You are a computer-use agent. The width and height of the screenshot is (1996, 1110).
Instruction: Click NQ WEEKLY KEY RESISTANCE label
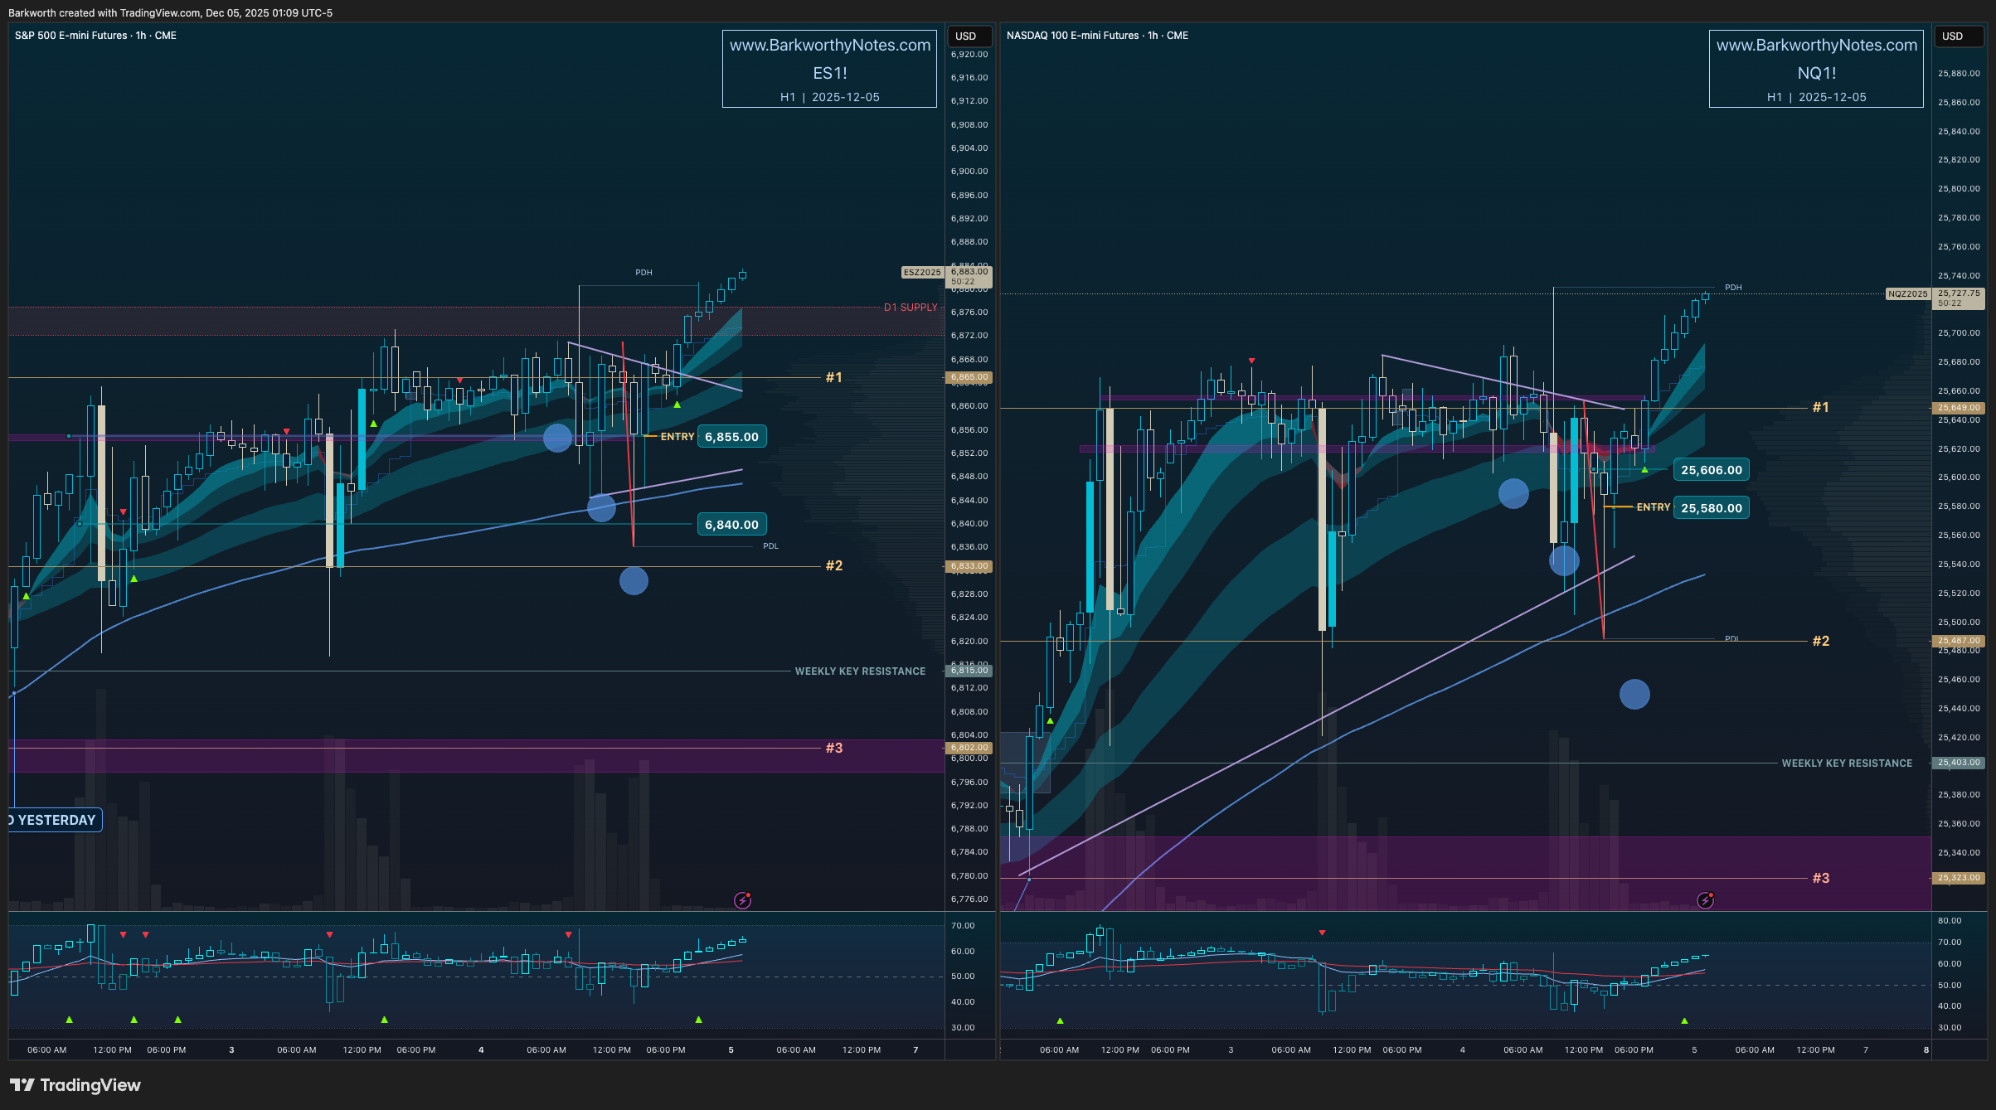(x=1847, y=763)
